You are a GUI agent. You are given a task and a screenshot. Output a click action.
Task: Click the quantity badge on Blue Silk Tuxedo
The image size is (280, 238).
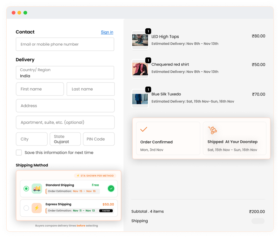click(x=148, y=89)
